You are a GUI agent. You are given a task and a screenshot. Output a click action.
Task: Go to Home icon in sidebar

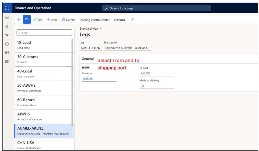[x=7, y=26]
